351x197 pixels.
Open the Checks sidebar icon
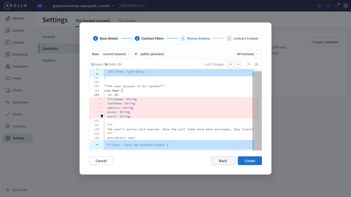pyautogui.click(x=8, y=114)
